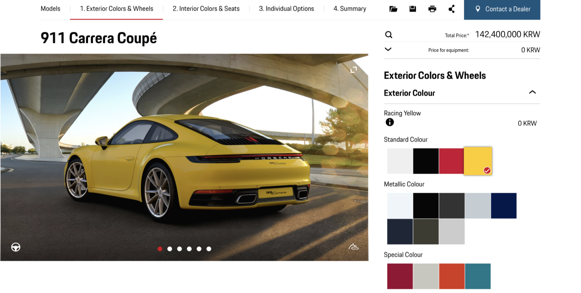This screenshot has height=293, width=581.
Task: Open saved configuration folder icon
Action: click(x=393, y=9)
